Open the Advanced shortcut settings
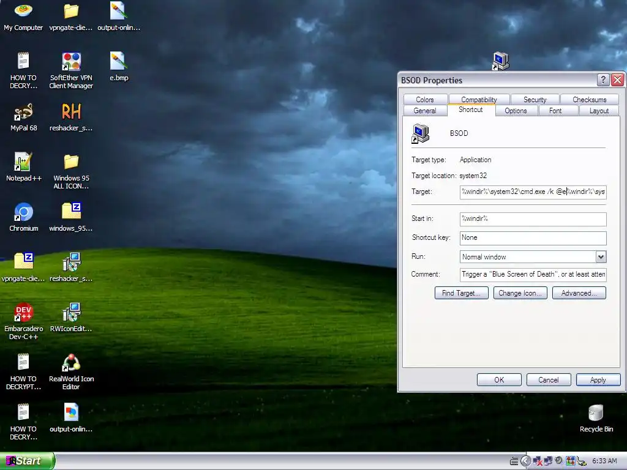Screen dimensions: 627x470 click(x=579, y=293)
